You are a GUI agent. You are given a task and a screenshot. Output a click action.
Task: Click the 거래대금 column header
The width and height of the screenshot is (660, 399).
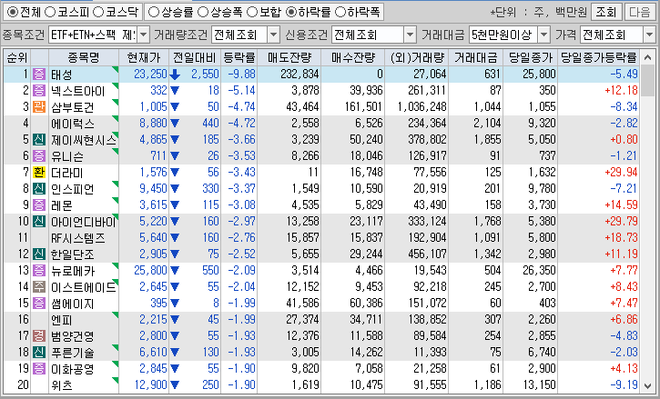point(475,57)
